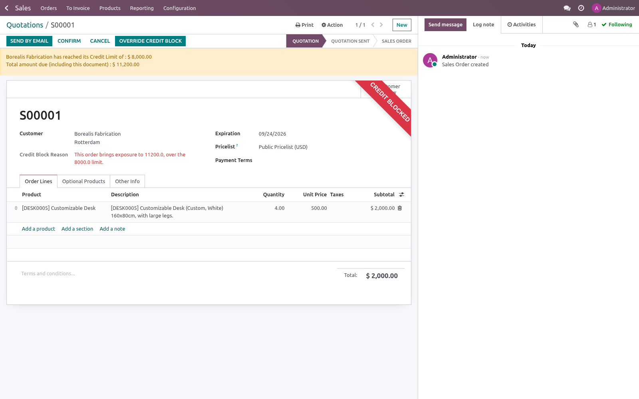Click the back arrow beside Sales
639x399 pixels.
click(6, 8)
